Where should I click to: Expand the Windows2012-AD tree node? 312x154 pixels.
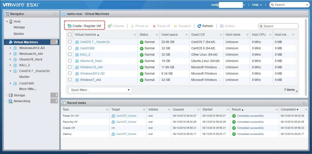coord(10,48)
